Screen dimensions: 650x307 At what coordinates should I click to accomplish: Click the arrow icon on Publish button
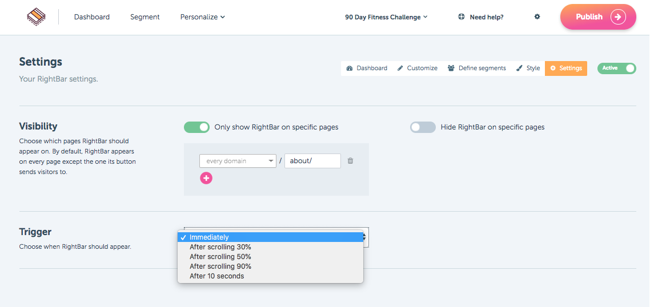point(618,17)
